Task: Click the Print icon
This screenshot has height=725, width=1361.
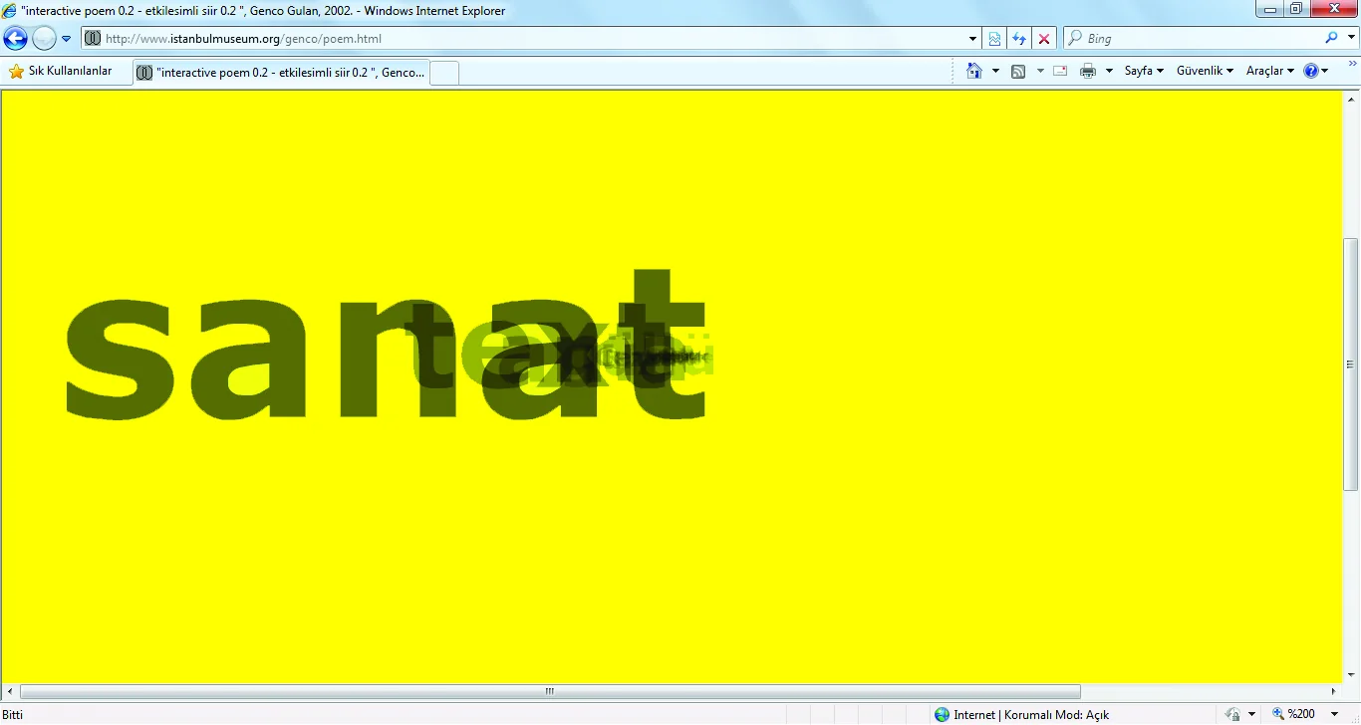Action: pyautogui.click(x=1088, y=72)
